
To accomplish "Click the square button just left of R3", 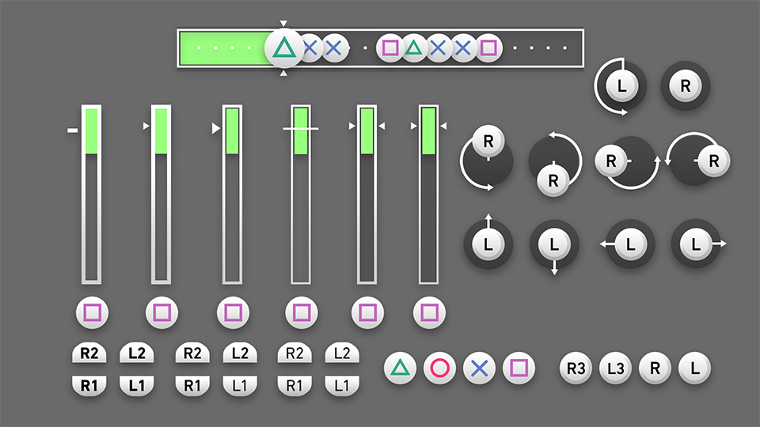I will coord(519,368).
